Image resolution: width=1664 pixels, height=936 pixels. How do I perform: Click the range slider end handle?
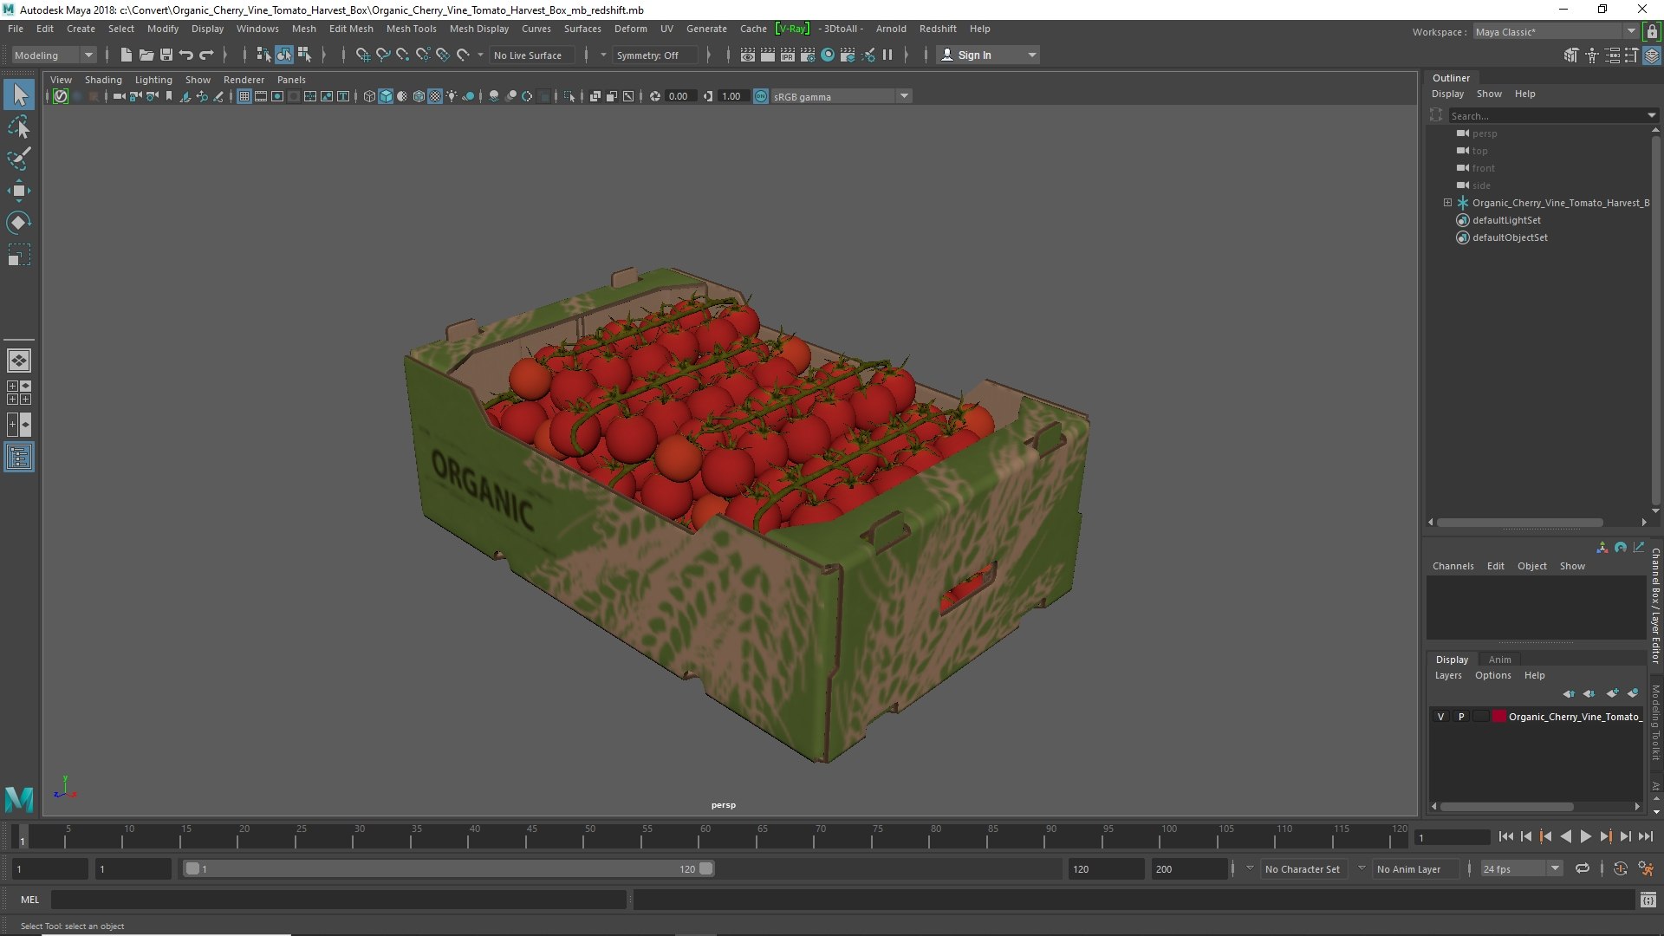tap(705, 868)
